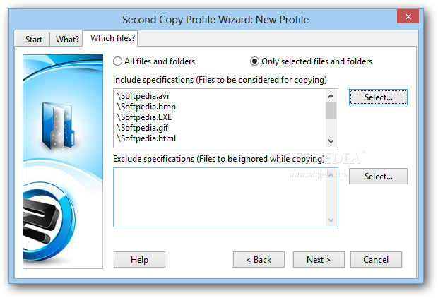
Task: Select \Softpedia.gif in include list
Action: (x=143, y=128)
